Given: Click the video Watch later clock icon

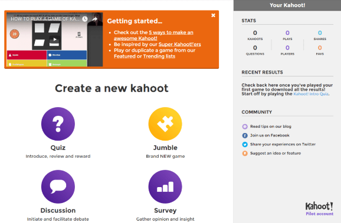Looking at the screenshot, I should [x=84, y=19].
